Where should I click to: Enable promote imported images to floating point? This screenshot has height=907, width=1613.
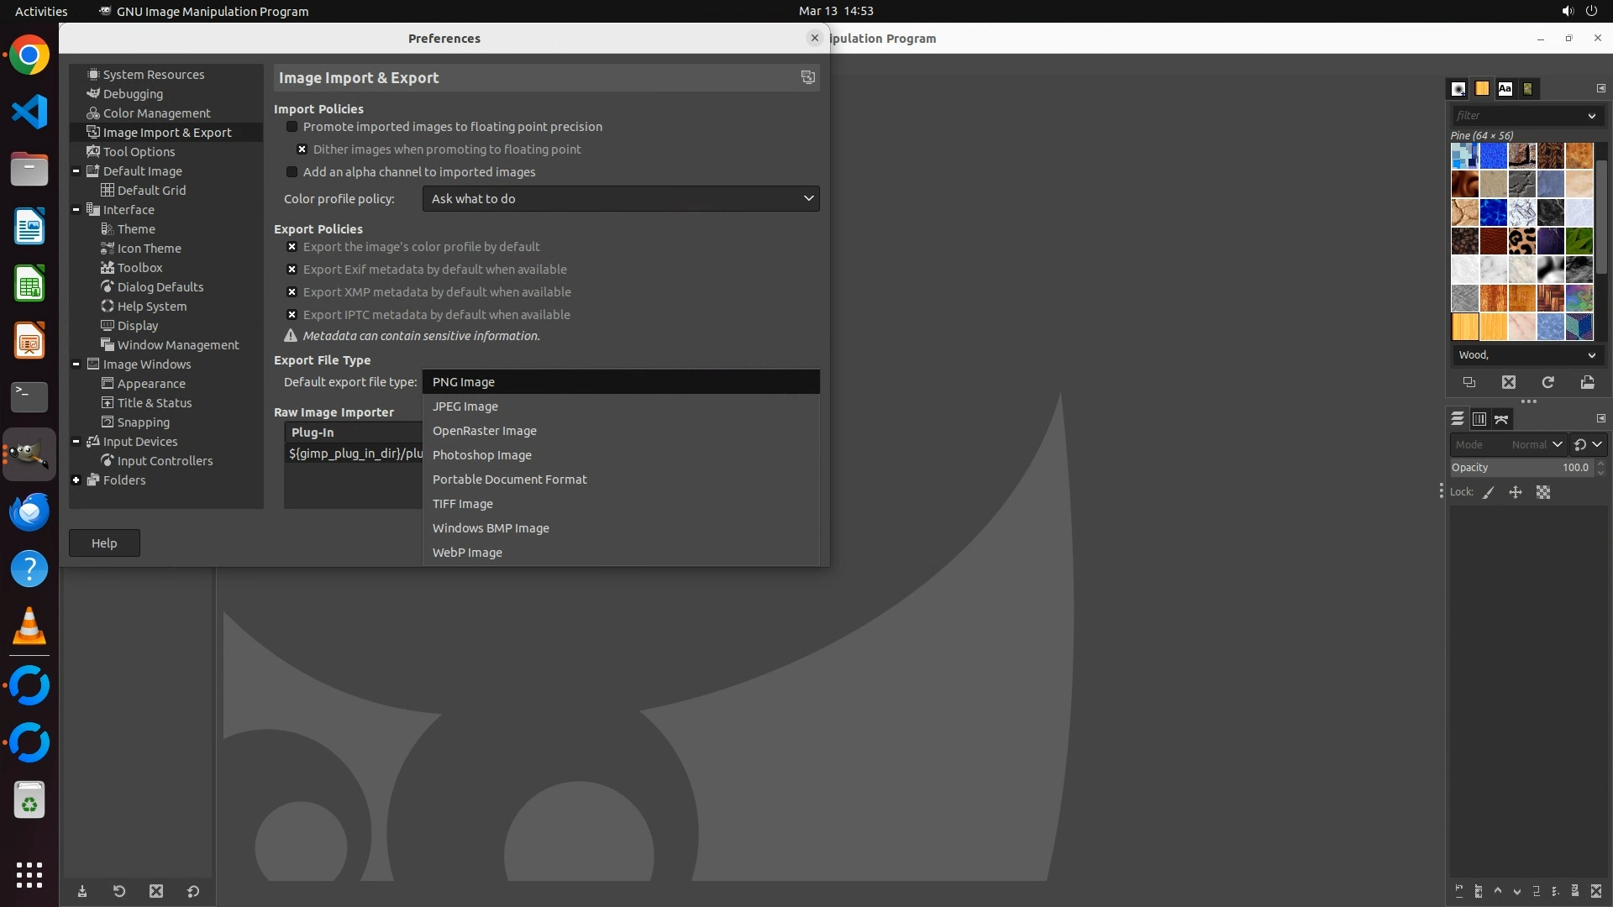(x=292, y=127)
